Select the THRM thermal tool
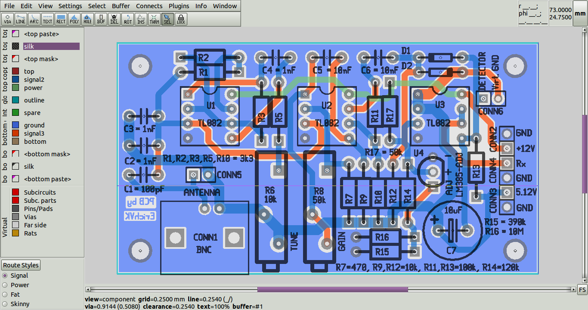 [x=154, y=19]
